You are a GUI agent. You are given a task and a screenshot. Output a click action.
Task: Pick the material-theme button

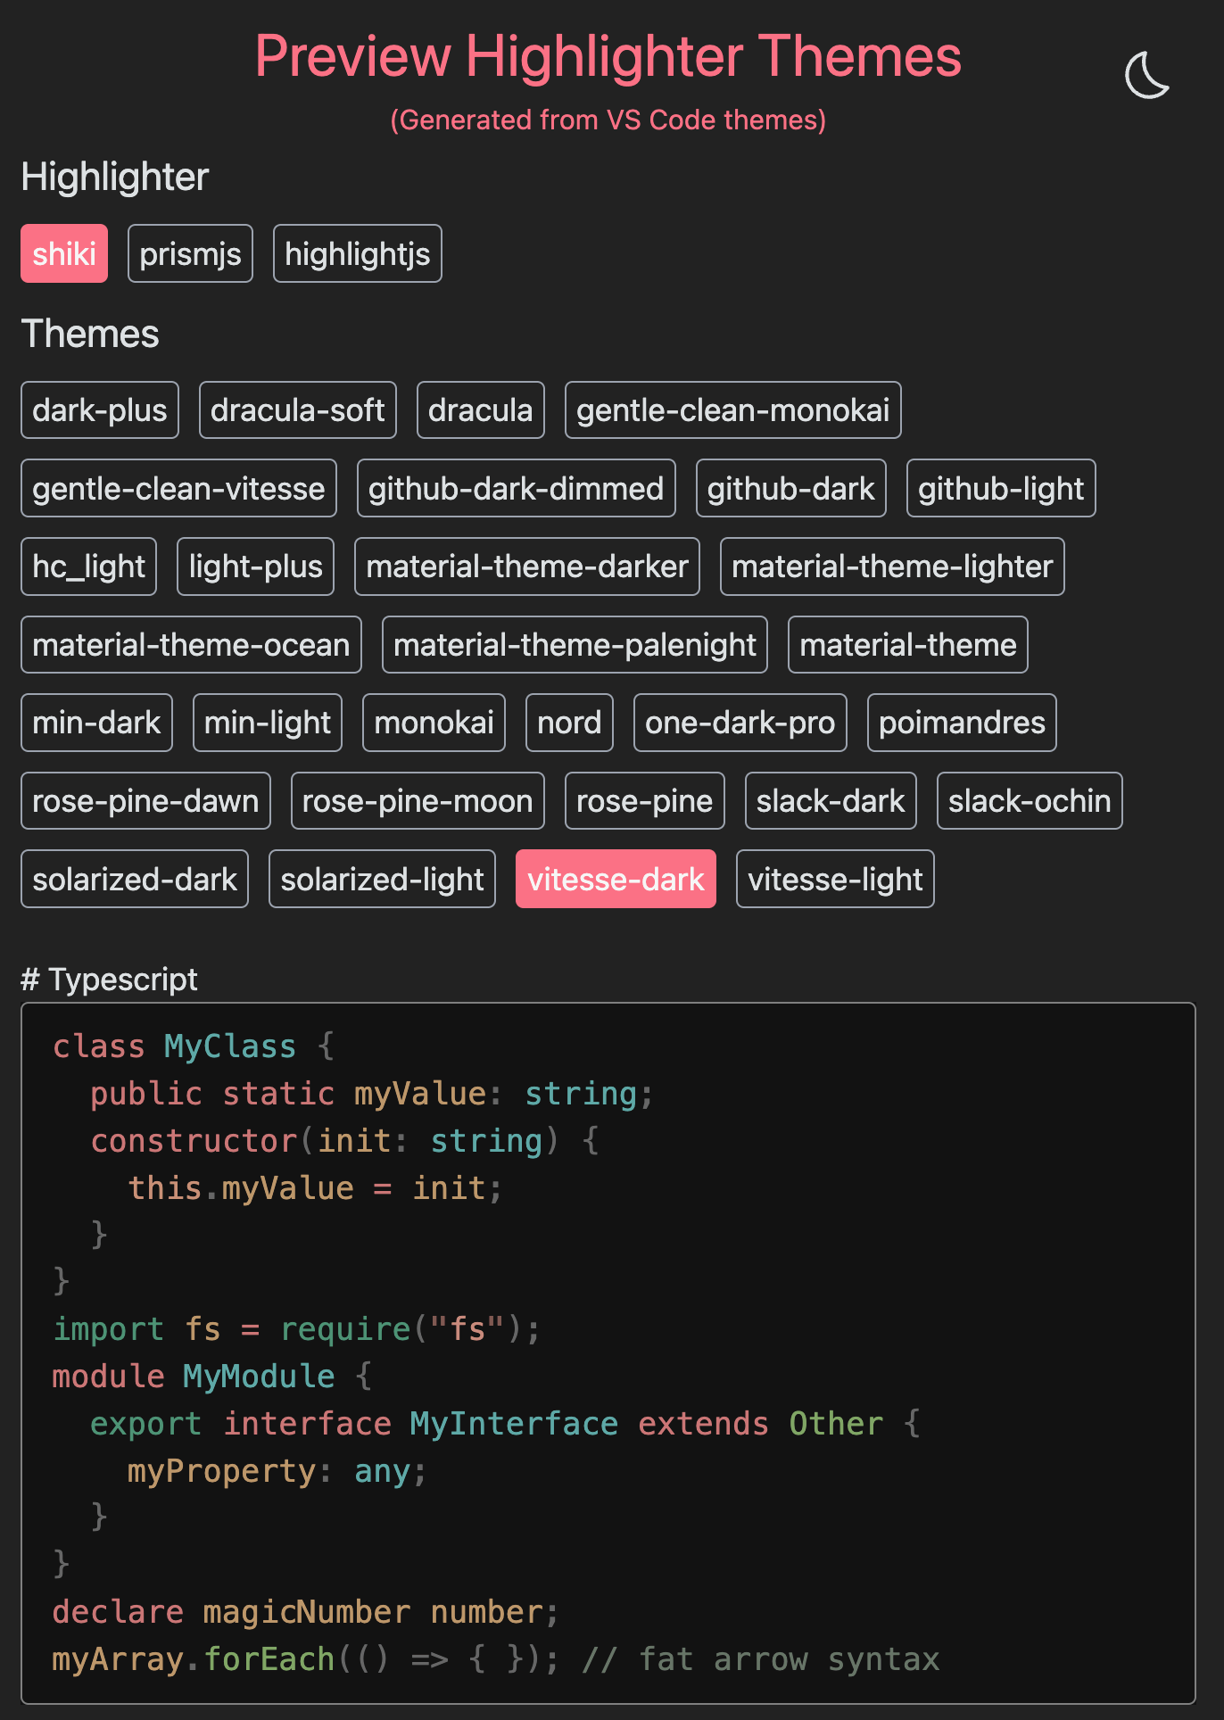[908, 645]
